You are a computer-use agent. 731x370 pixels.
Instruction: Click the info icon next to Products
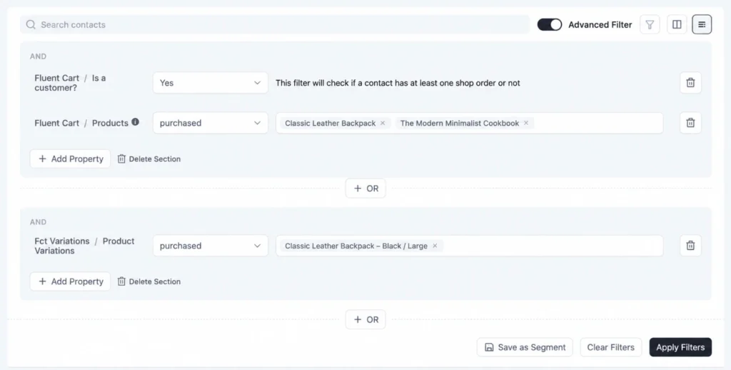tap(135, 121)
